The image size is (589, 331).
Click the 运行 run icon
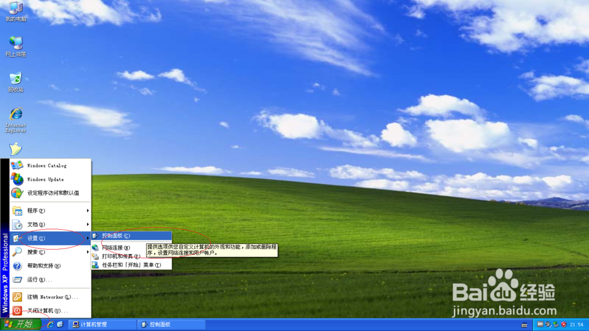[x=17, y=280]
